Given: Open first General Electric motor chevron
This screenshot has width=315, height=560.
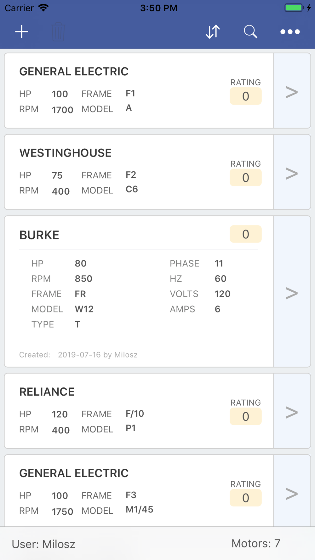Looking at the screenshot, I should (292, 92).
